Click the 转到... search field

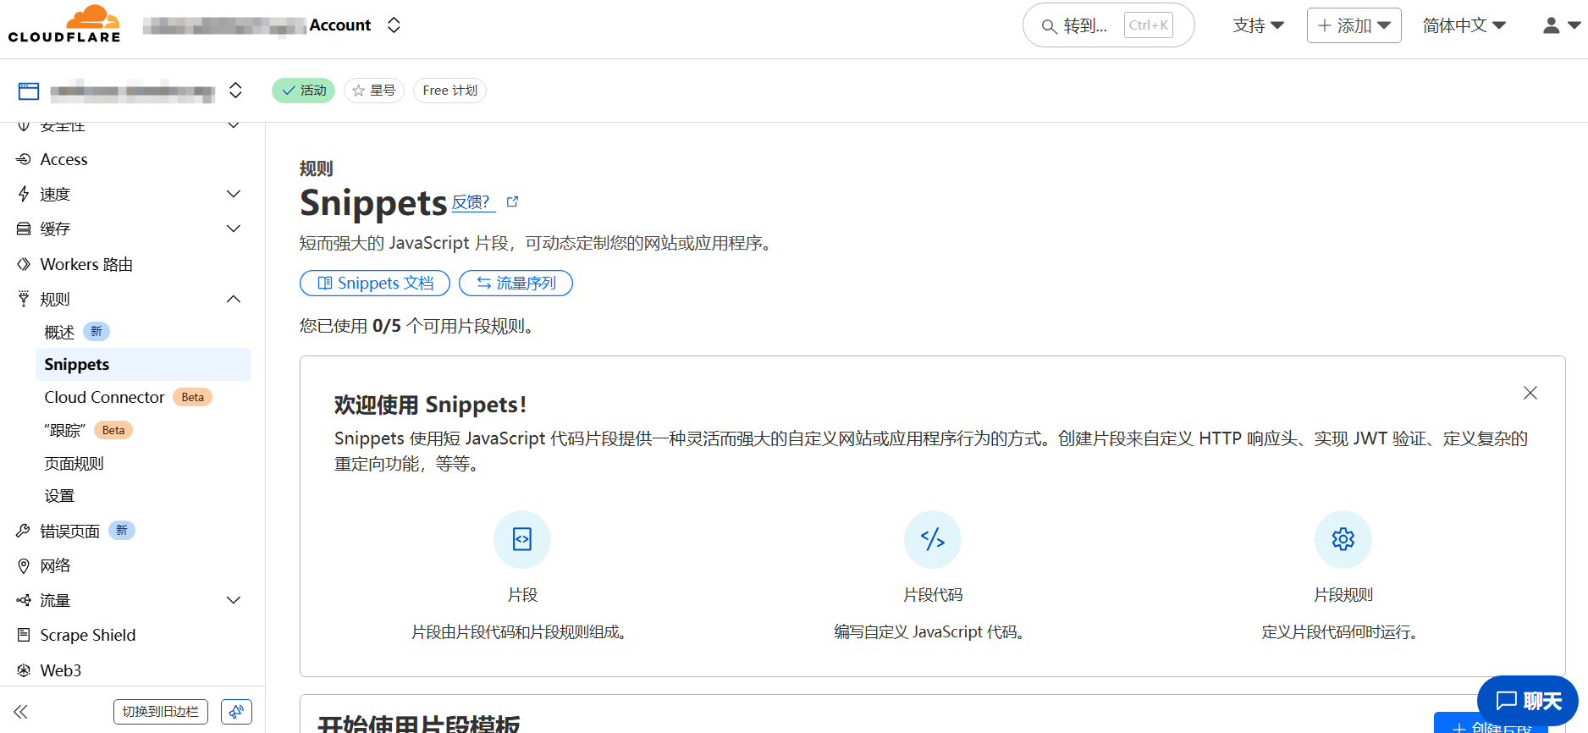[x=1107, y=25]
